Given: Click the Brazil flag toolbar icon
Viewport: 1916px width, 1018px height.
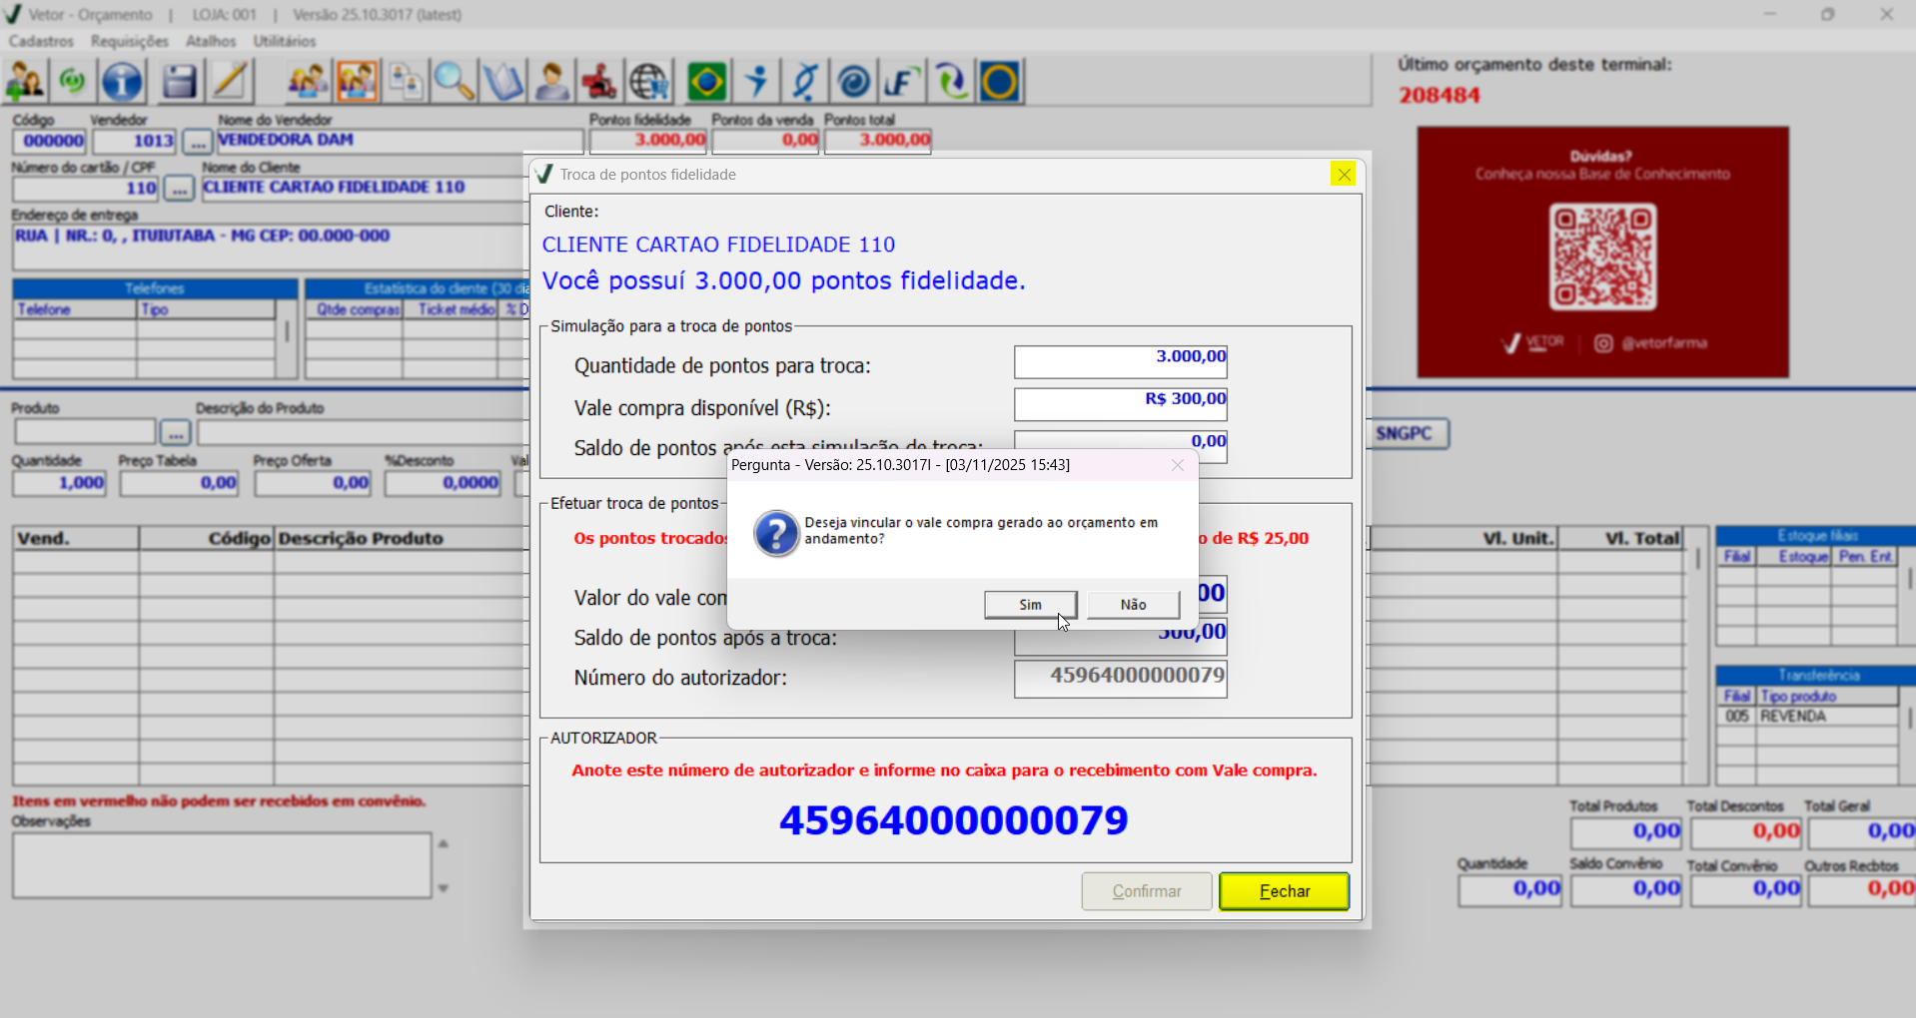Looking at the screenshot, I should tap(707, 81).
